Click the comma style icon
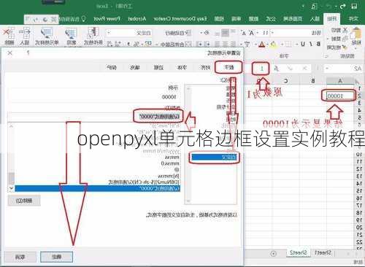Viewport: 365px width, 267px height. [128, 44]
